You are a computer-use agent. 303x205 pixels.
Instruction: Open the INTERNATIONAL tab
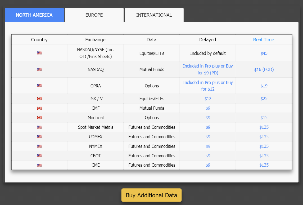click(154, 15)
